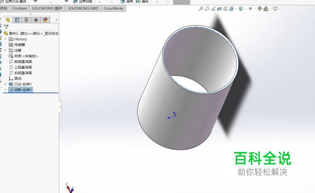The height and width of the screenshot is (193, 315).
Task: Select the 前视基准面 front plane
Action: (x=20, y=62)
